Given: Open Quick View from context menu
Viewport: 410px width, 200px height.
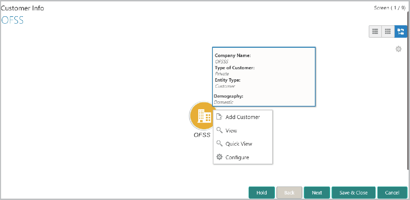Looking at the screenshot, I should (243, 144).
